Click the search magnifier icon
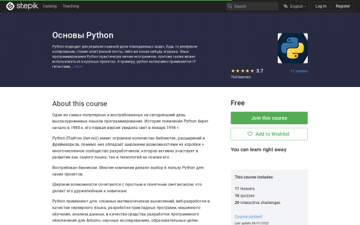 (230, 6)
